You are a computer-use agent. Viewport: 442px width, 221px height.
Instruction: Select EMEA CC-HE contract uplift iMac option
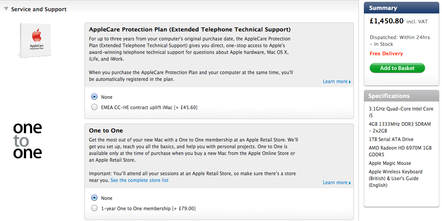tap(94, 107)
